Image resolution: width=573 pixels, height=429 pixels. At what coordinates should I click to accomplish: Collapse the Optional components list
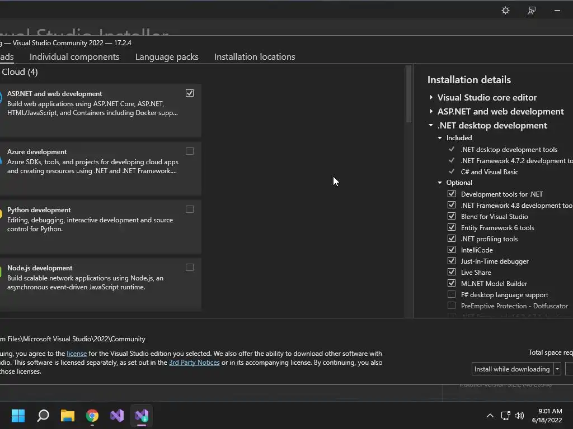pyautogui.click(x=440, y=183)
